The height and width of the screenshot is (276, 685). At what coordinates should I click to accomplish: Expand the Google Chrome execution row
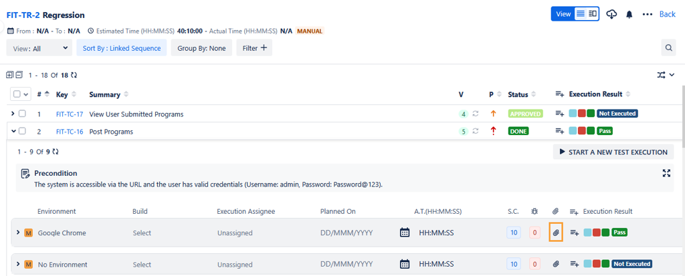tap(18, 233)
